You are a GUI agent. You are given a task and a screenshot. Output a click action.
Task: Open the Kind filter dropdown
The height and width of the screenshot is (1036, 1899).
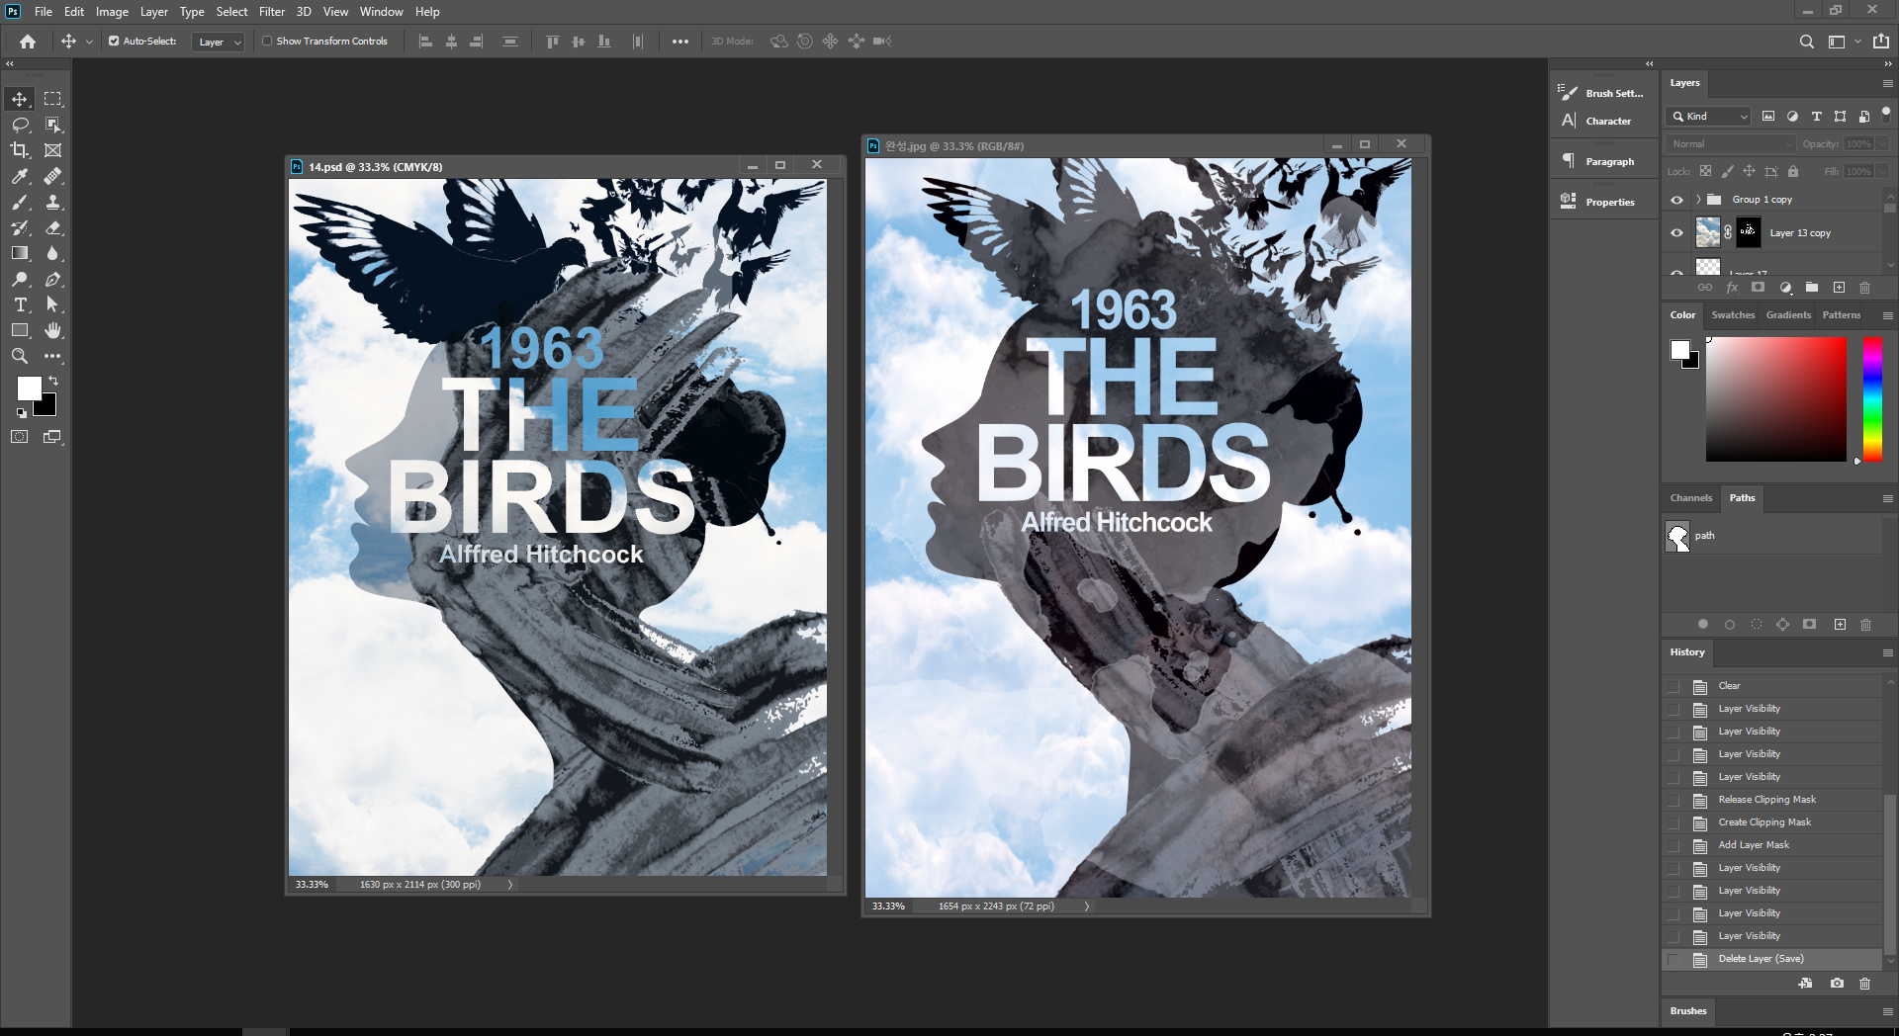point(1709,117)
